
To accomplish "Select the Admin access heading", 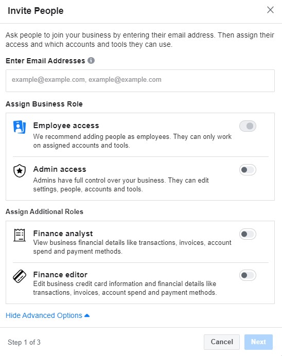I will 60,169.
